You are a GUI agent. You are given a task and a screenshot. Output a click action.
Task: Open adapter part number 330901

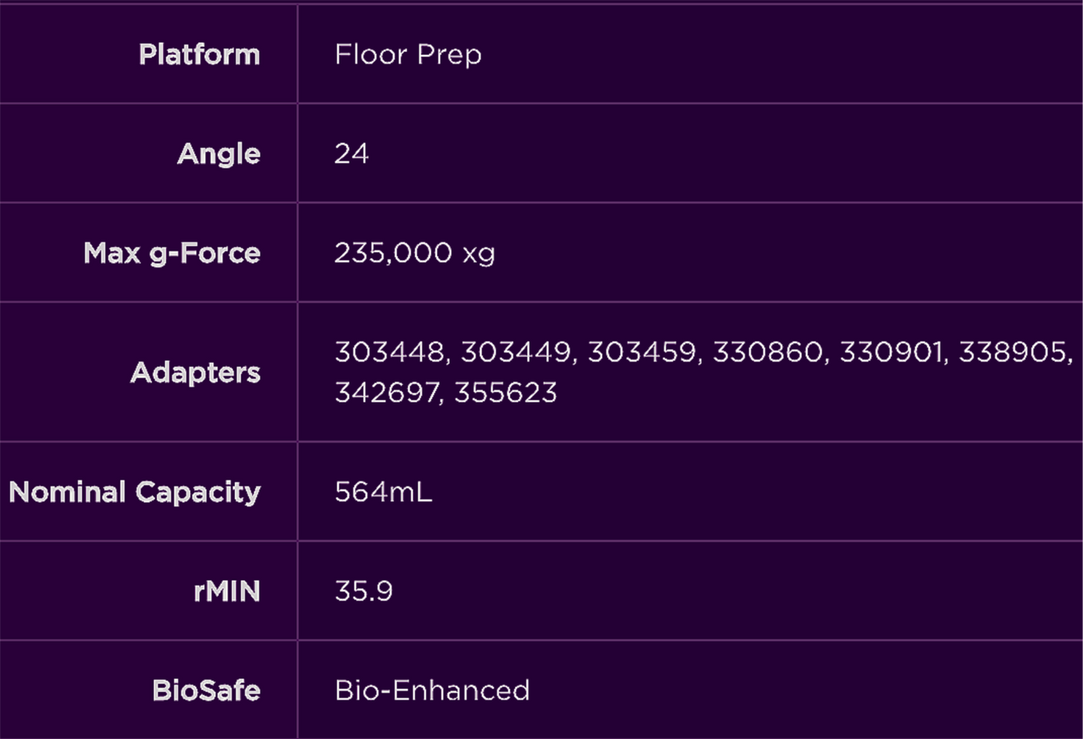point(891,352)
